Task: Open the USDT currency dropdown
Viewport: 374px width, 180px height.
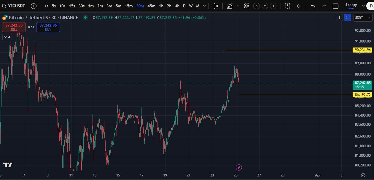Action: click(363, 18)
